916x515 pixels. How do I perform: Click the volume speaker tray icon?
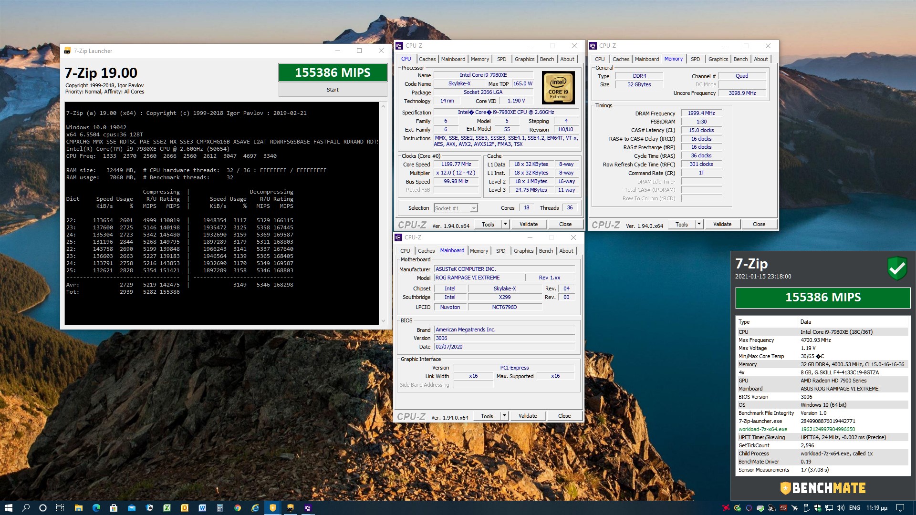pos(841,508)
